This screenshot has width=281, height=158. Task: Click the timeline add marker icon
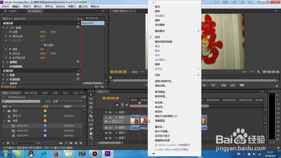(x=127, y=105)
